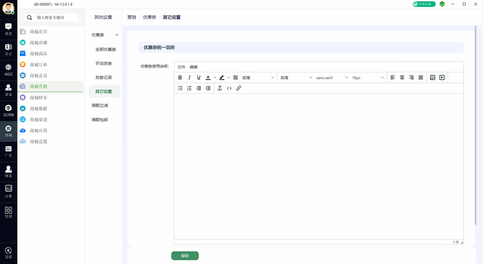This screenshot has width=483, height=264.
Task: Open the text color picker arrow
Action: 215,78
